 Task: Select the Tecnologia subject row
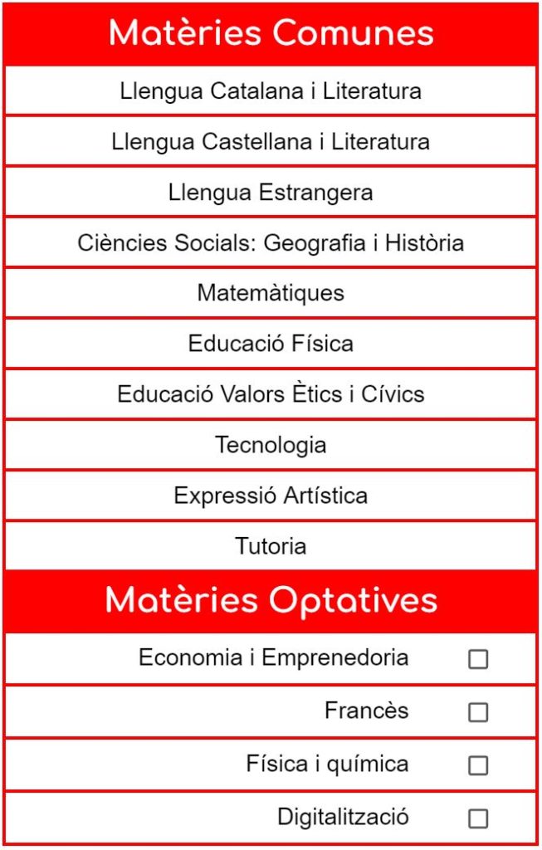tap(271, 445)
